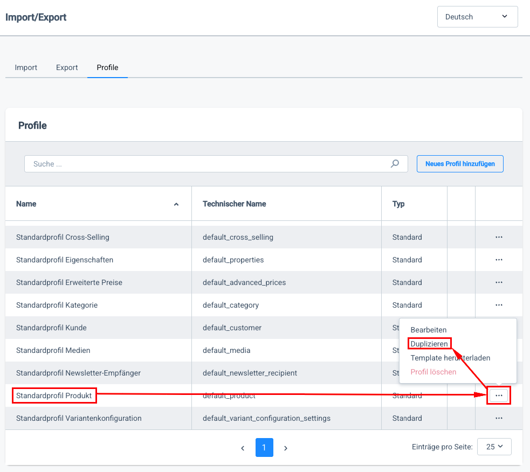Open actions menu for Standardprofil Cross-Selling
This screenshot has width=530, height=472.
pos(499,237)
